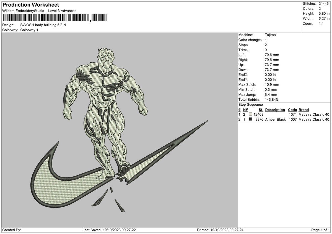Select the Stitches value 21446
The width and height of the screenshot is (332, 234).
coord(324,4)
